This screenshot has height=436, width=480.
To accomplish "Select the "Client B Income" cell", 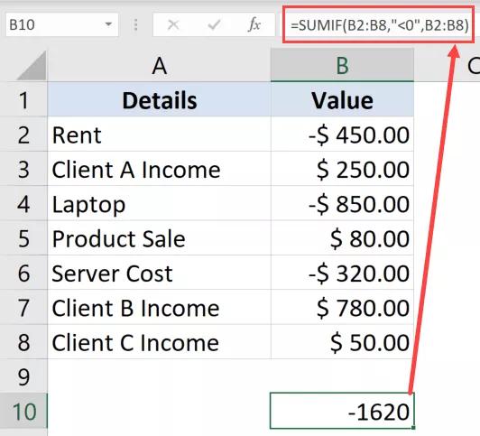I will click(159, 308).
